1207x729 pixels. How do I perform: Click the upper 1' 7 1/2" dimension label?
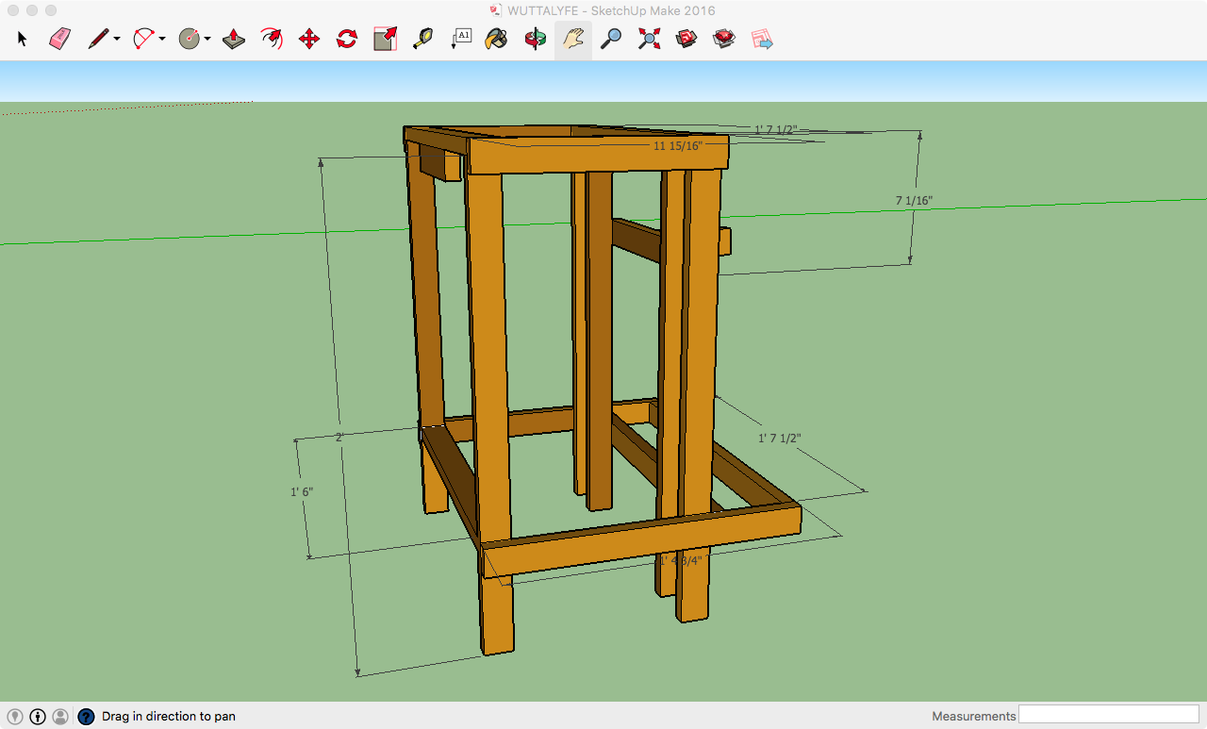776,129
